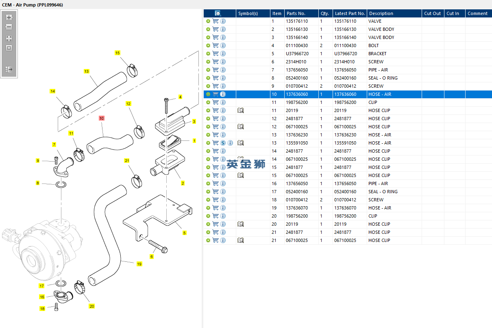The width and height of the screenshot is (492, 328).
Task: Click the list export arrow icon
Action: pyautogui.click(x=9, y=69)
